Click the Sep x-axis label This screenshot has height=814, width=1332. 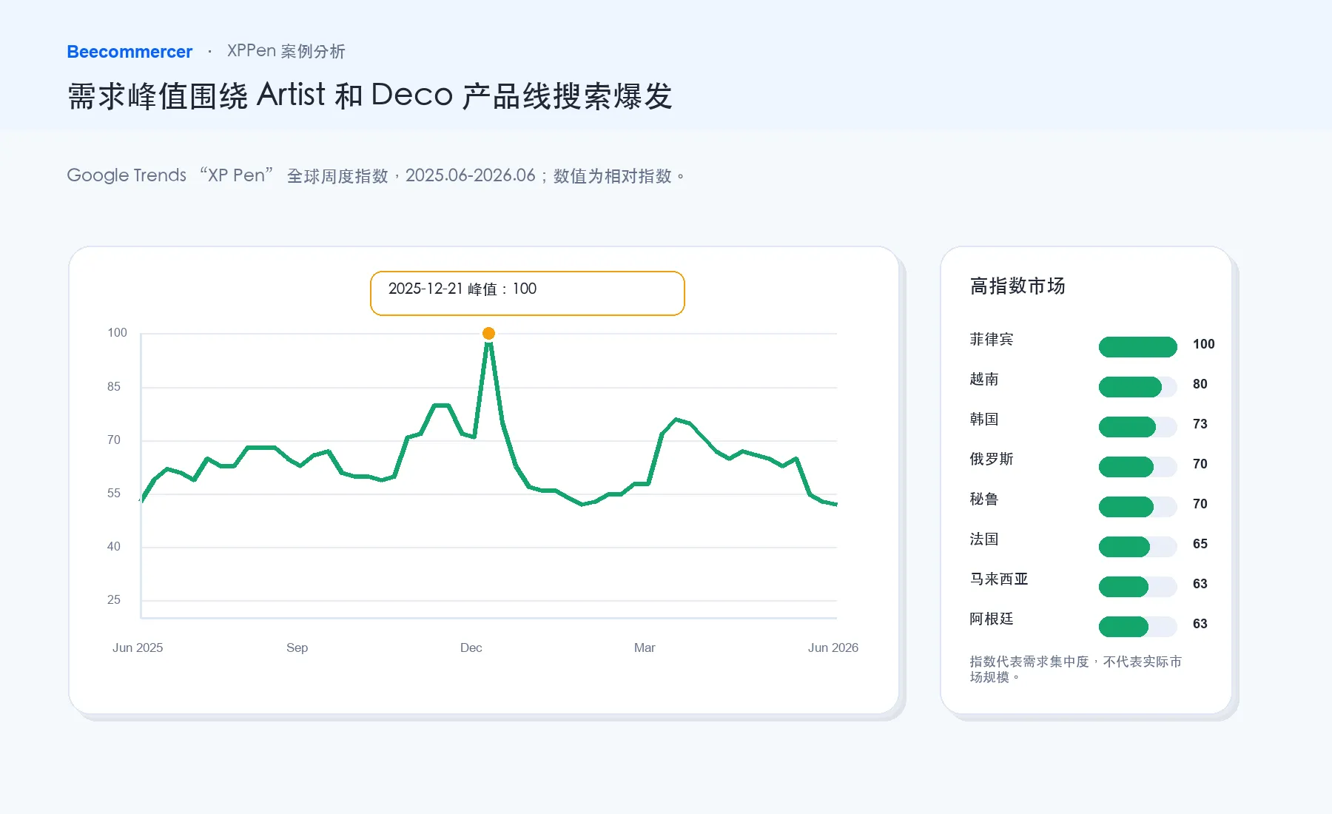click(x=297, y=647)
